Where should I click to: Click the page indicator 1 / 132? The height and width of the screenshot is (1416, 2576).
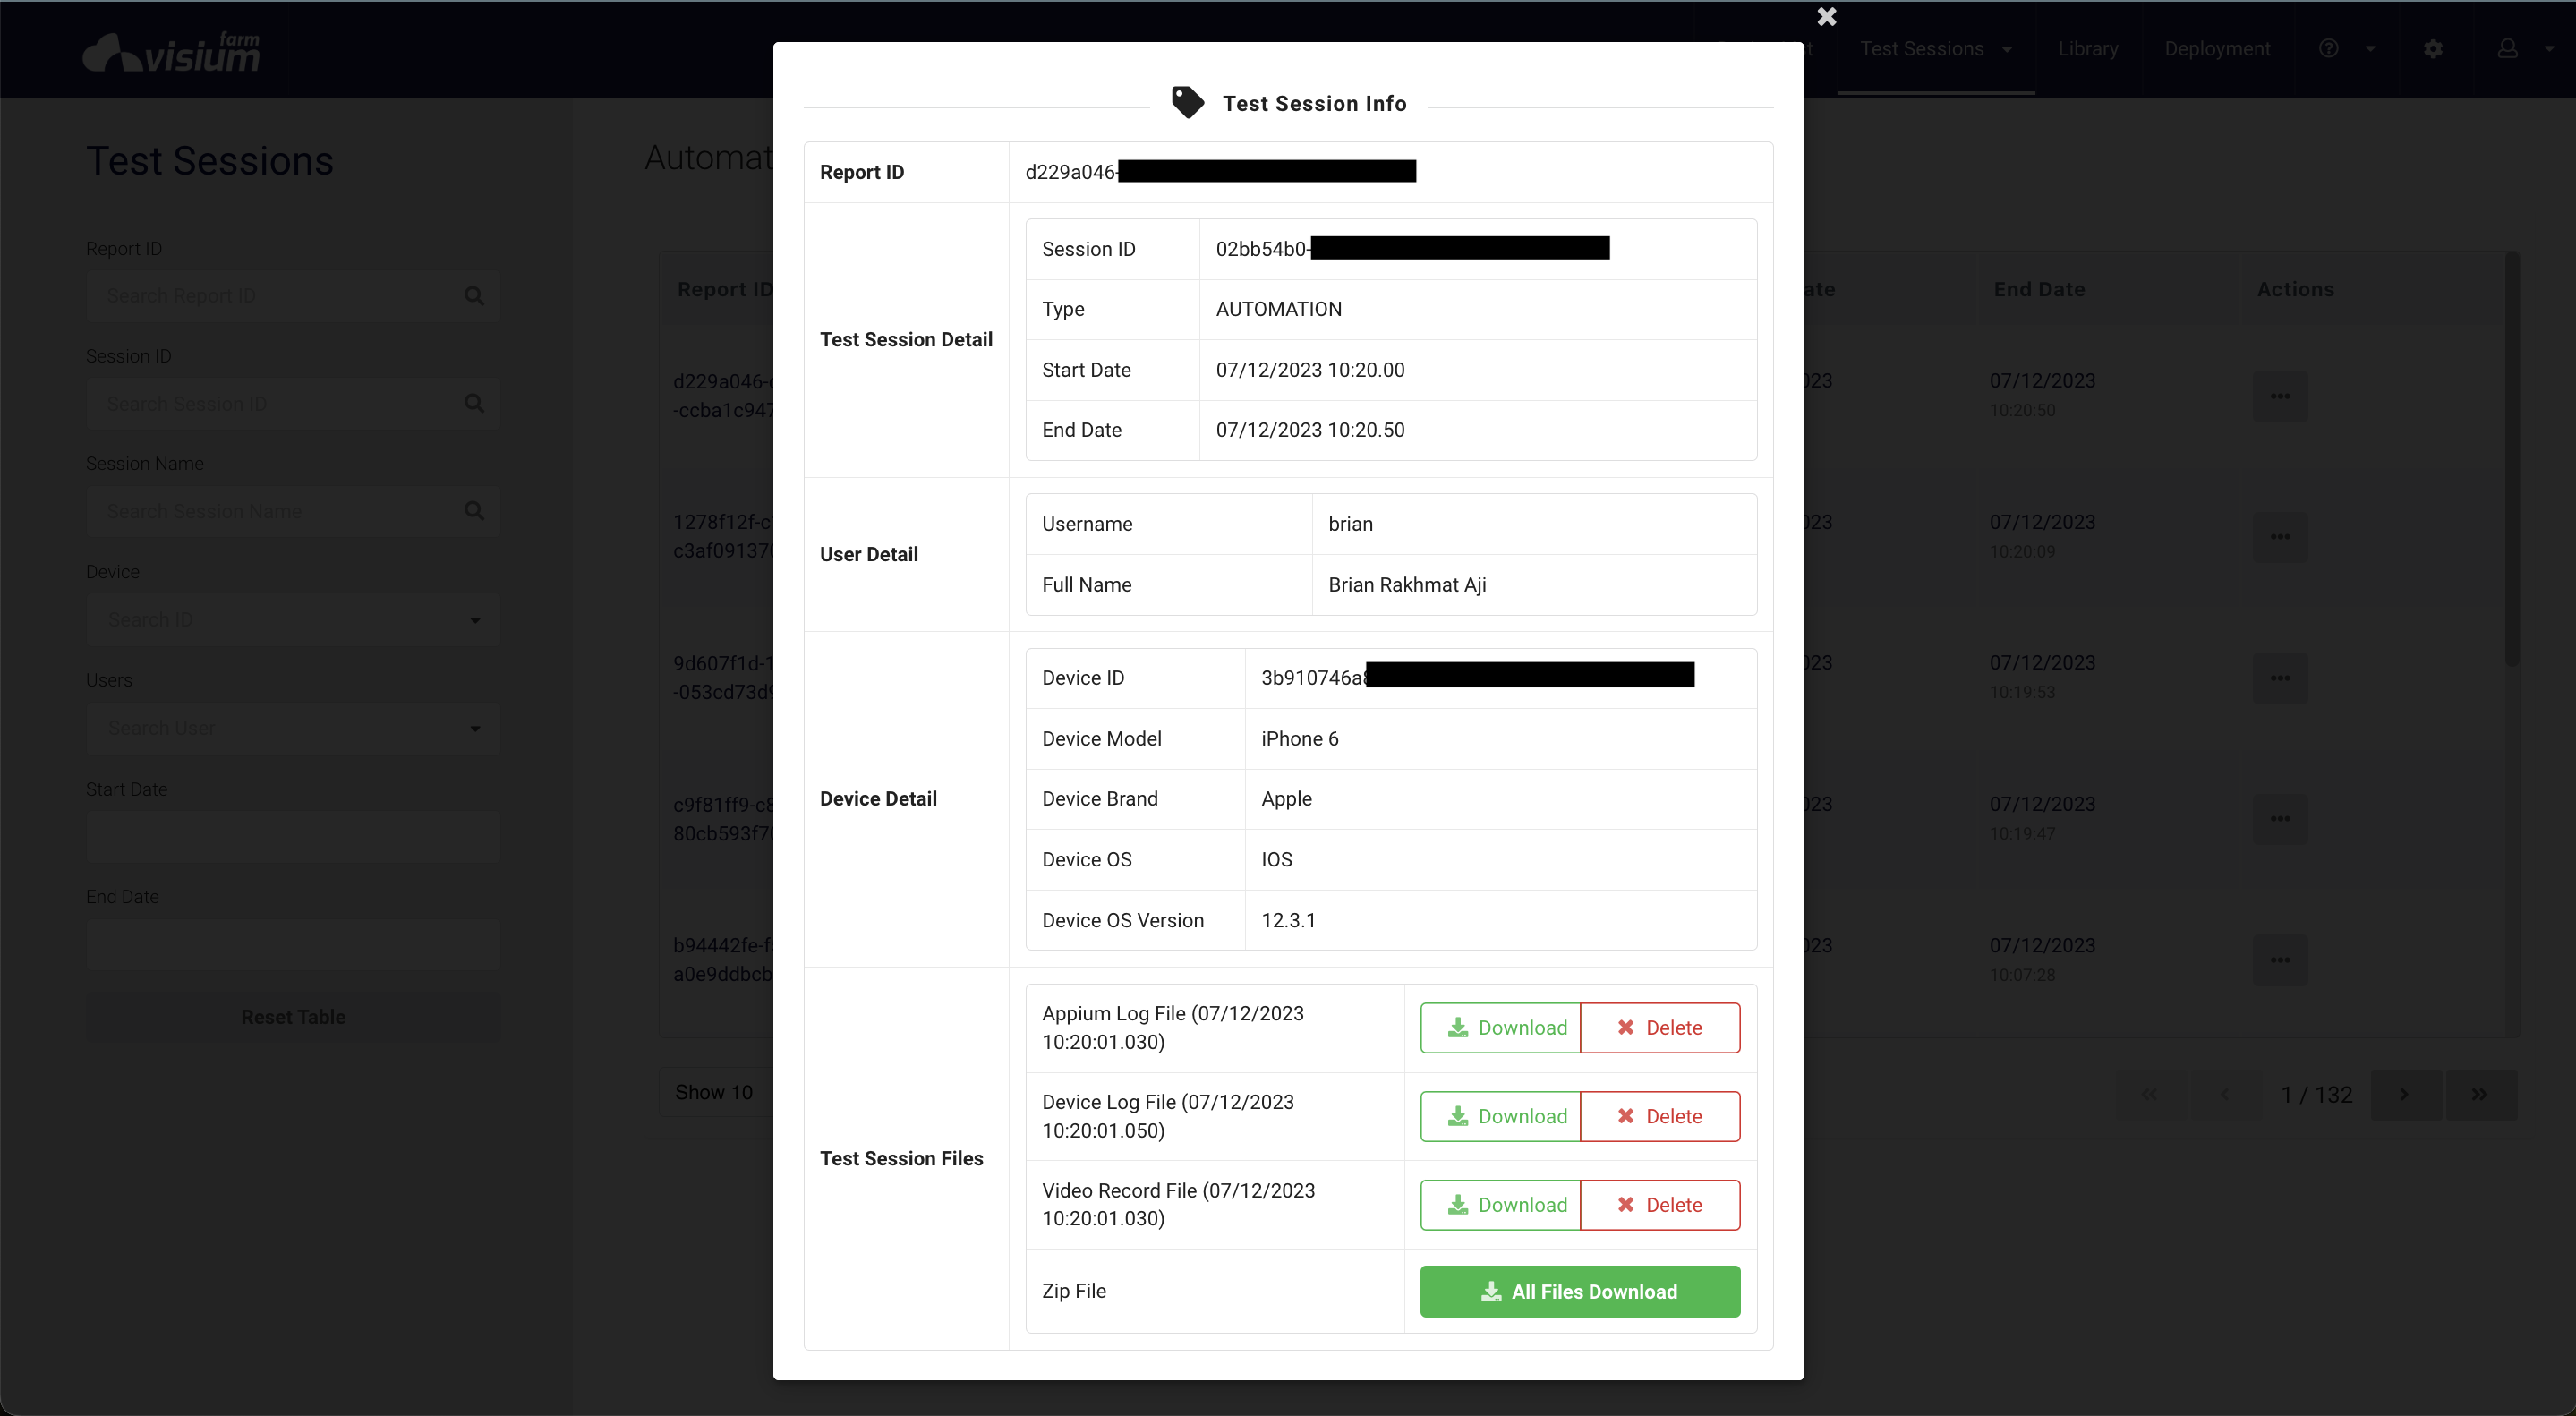(x=2316, y=1095)
